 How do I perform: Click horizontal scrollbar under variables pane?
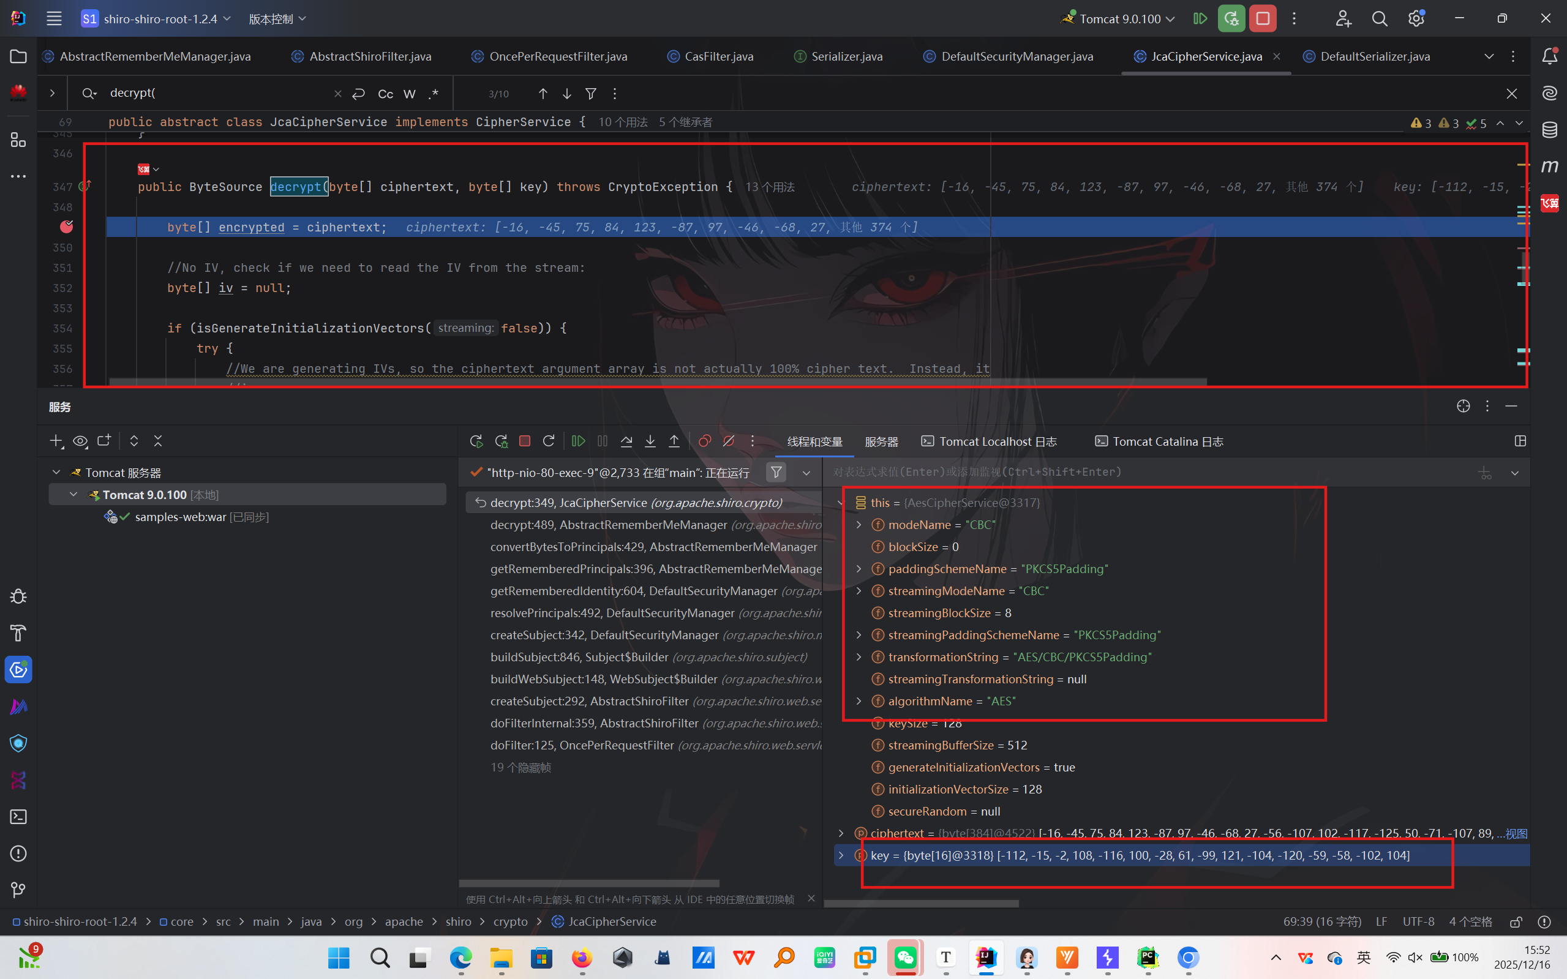[x=921, y=903]
